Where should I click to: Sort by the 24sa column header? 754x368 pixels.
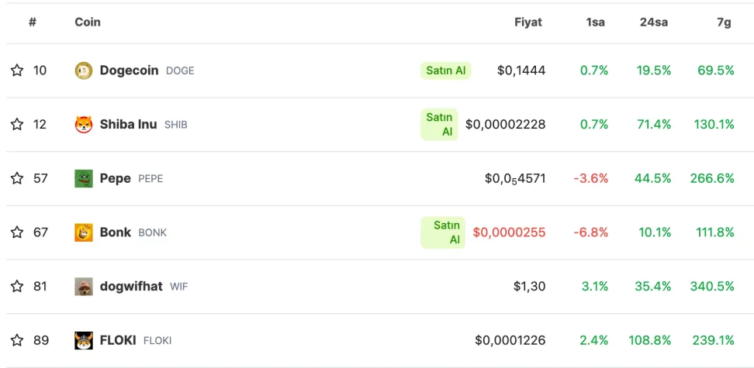(653, 22)
